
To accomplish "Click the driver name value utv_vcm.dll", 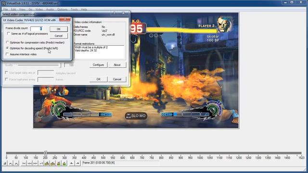I will [108, 35].
